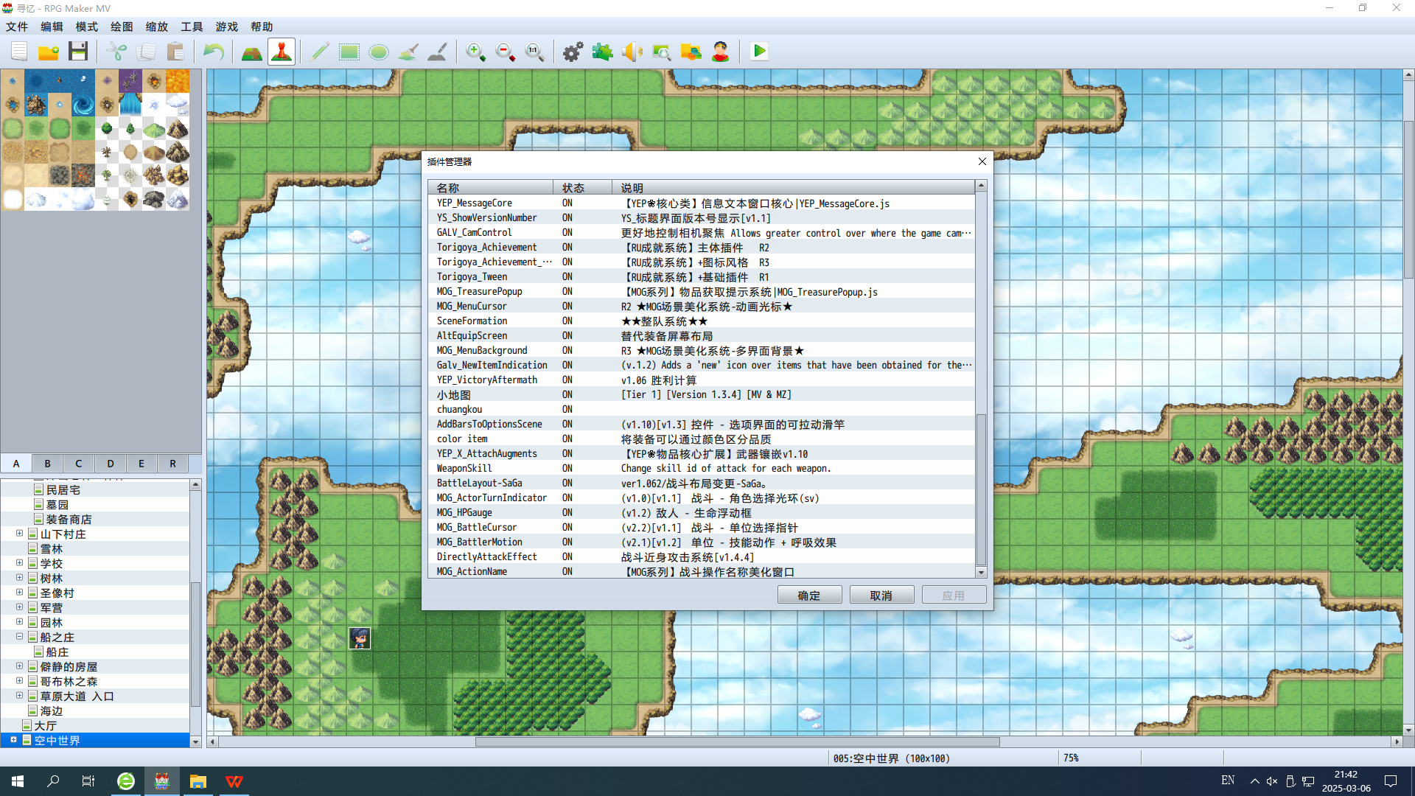The height and width of the screenshot is (796, 1415).
Task: Click the Open Project folder icon
Action: [x=49, y=52]
